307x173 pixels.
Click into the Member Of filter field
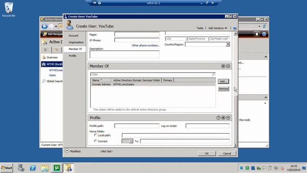coord(151,74)
